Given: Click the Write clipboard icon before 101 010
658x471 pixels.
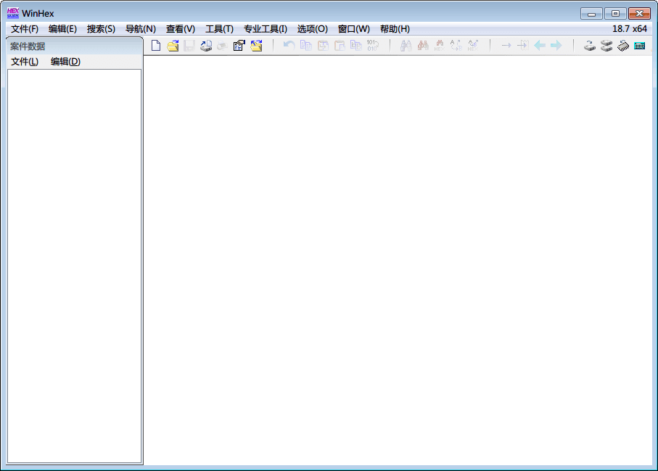Looking at the screenshot, I should (x=356, y=45).
